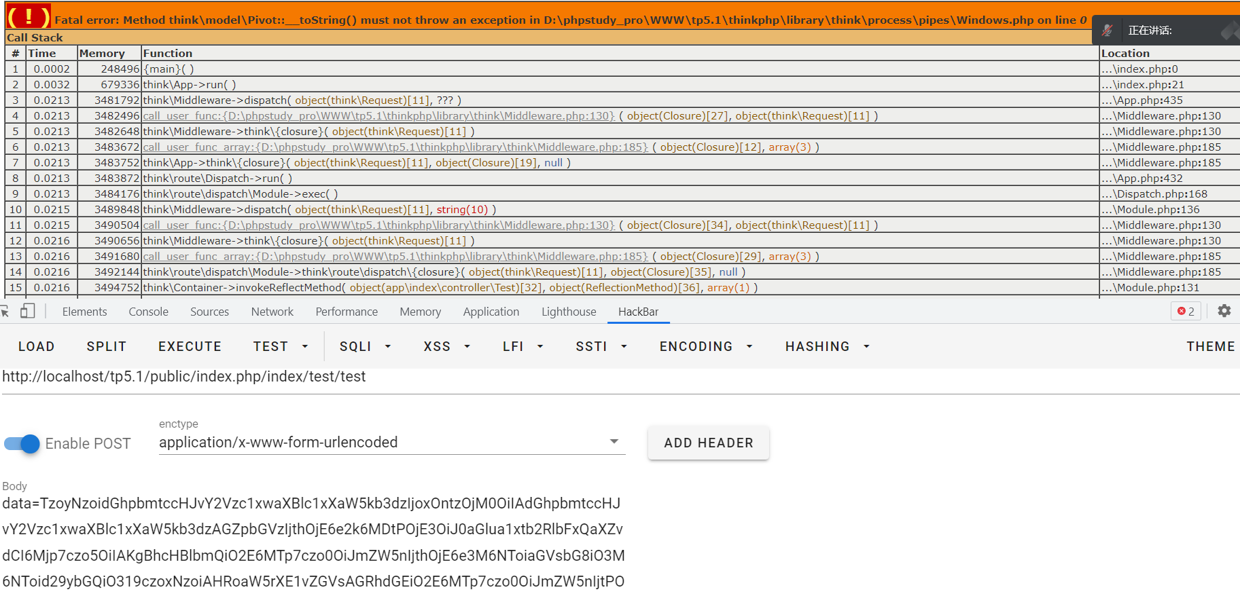1240x594 pixels.
Task: Expand the ENCODING menu
Action: [x=706, y=346]
